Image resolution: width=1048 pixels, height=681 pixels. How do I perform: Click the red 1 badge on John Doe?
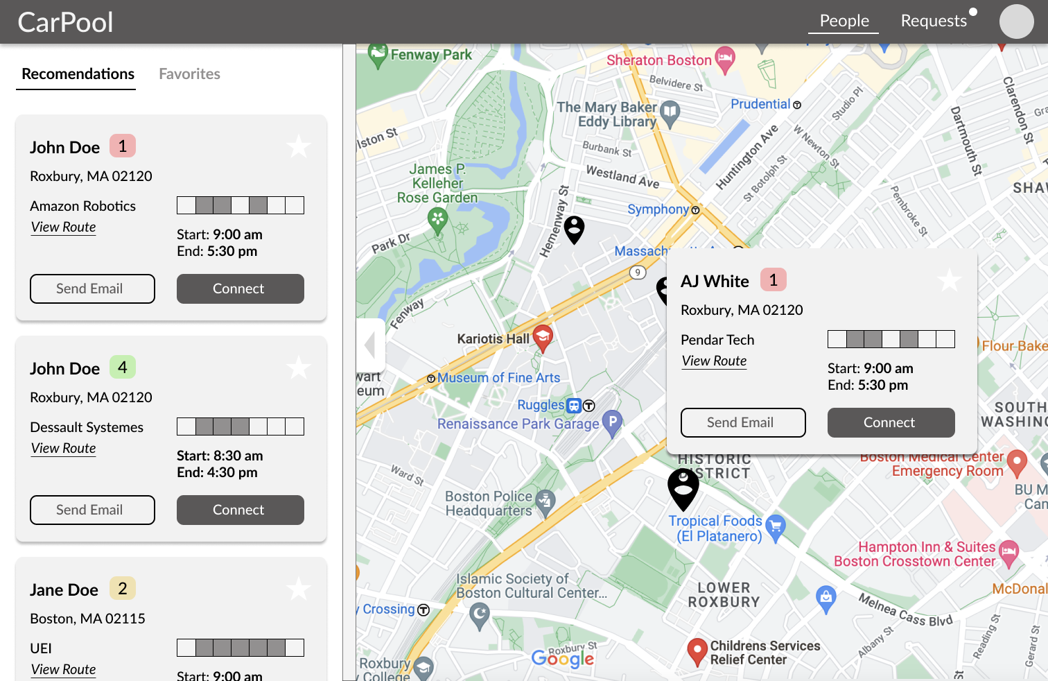coord(123,146)
